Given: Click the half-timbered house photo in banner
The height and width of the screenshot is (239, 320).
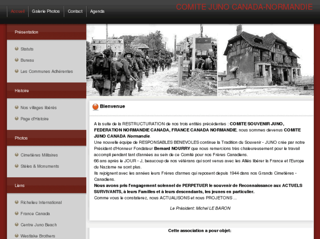Looking at the screenshot, I should click(265, 60).
